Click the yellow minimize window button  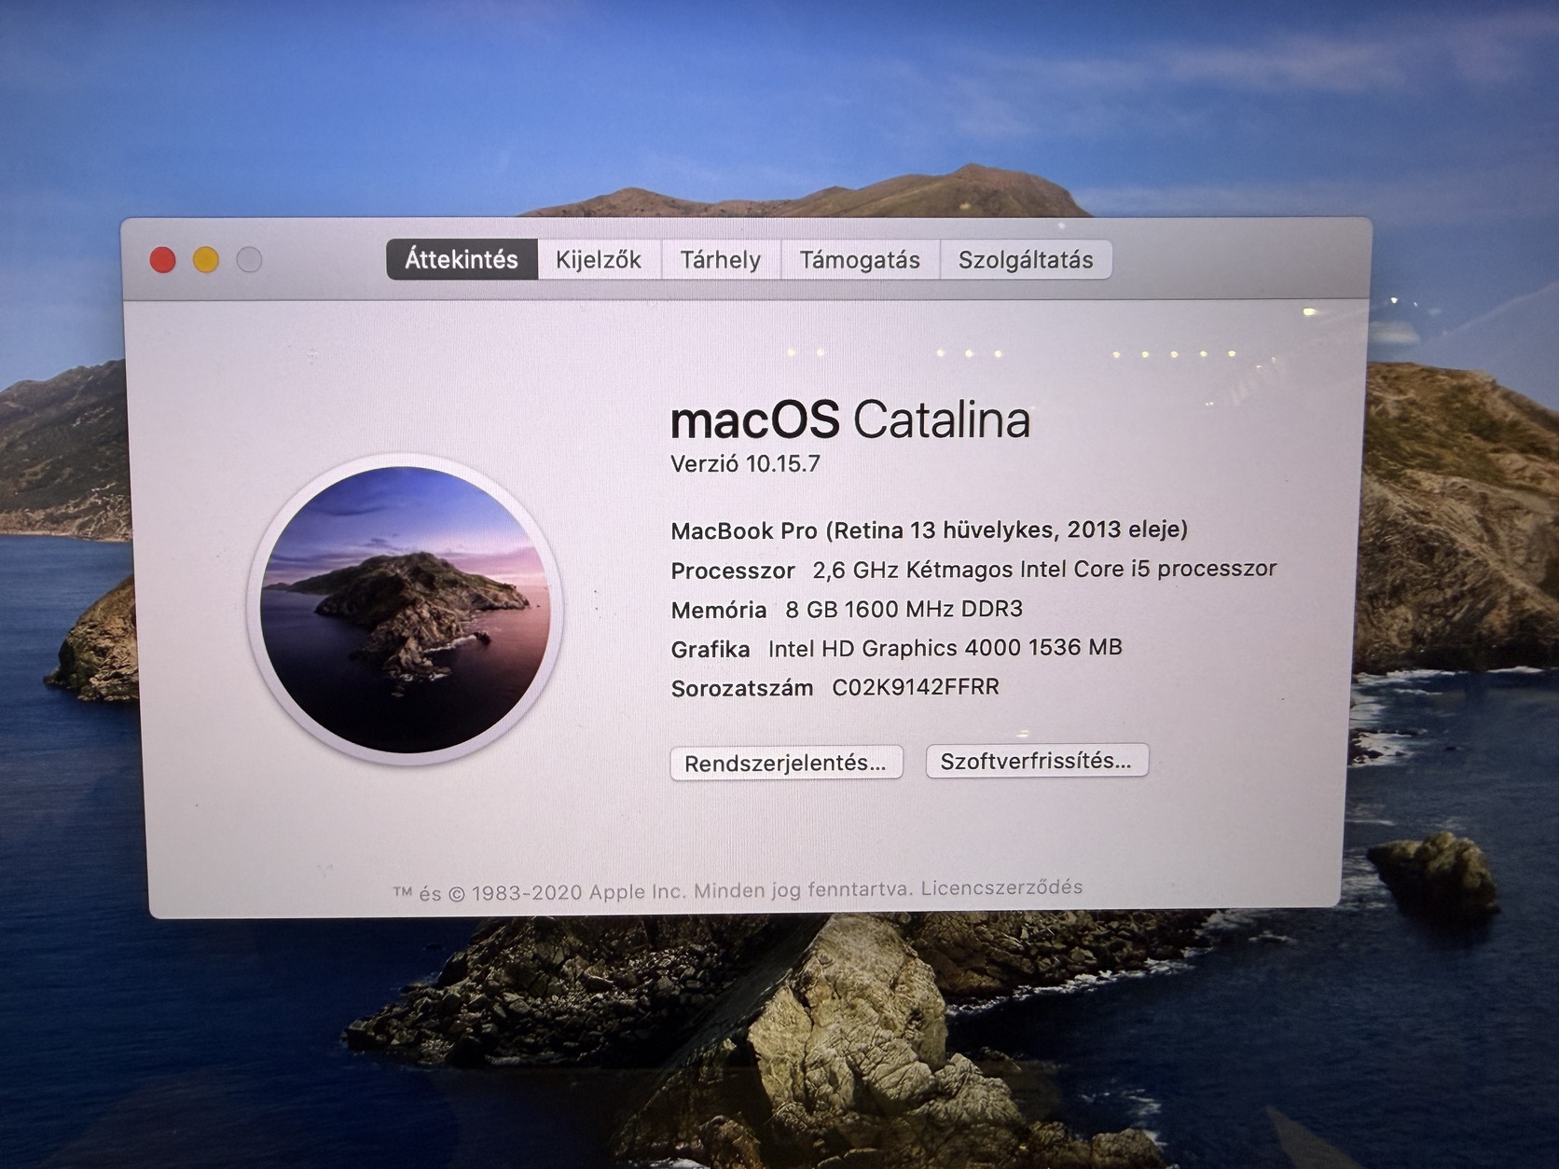206,260
